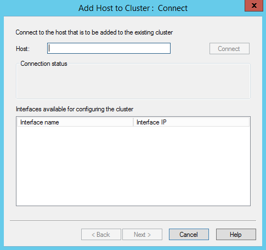Click the Host: label
Screen dimensions: 266x250
point(22,49)
